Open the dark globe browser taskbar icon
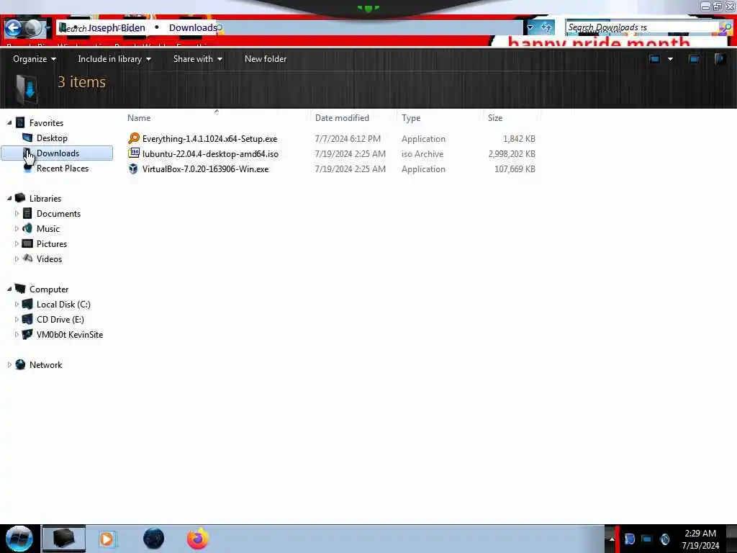 154,539
